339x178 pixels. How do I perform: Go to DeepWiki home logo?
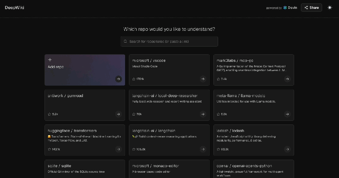[x=14, y=8]
